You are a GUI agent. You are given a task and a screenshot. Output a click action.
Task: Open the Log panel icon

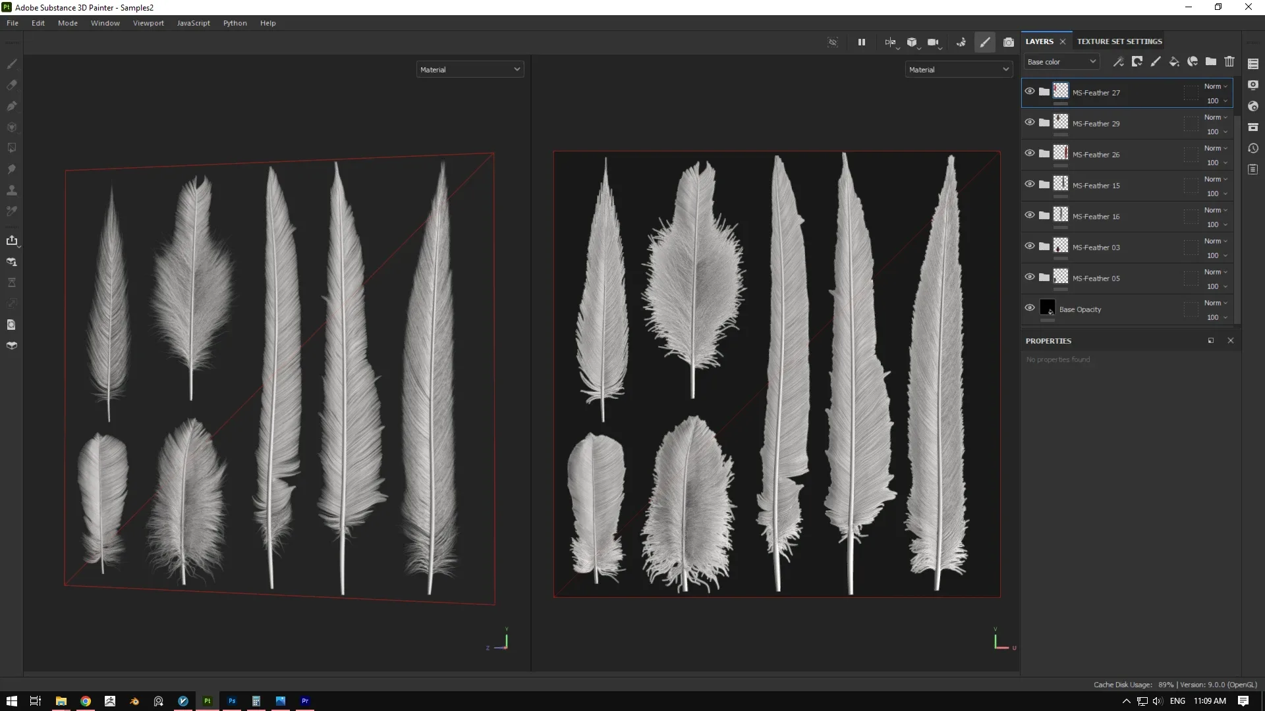(1253, 169)
